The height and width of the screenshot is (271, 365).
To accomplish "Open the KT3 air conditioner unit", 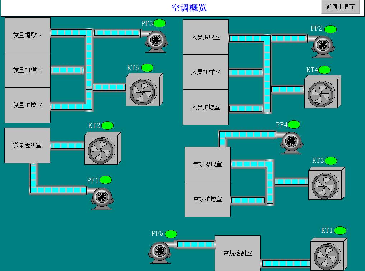I will point(326,184).
